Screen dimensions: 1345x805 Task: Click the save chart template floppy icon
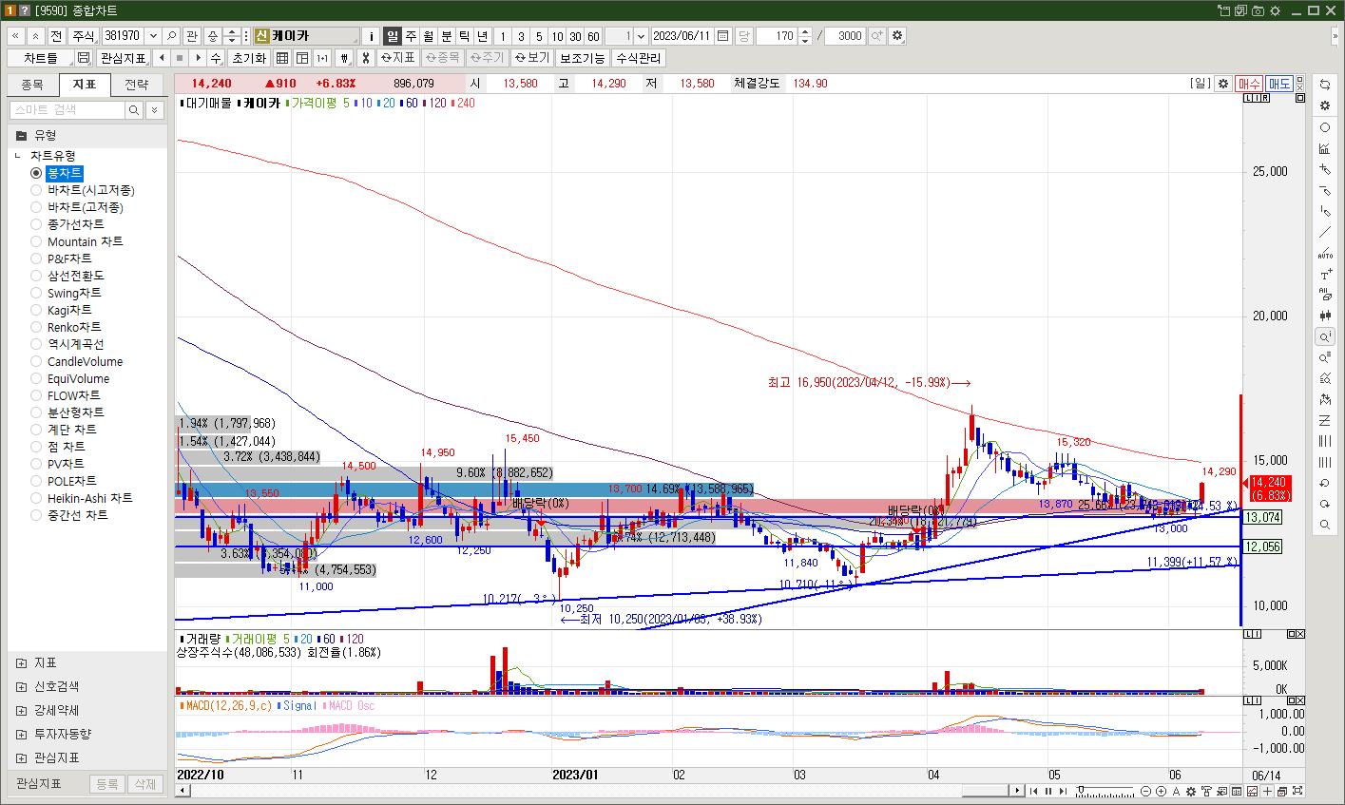point(84,58)
